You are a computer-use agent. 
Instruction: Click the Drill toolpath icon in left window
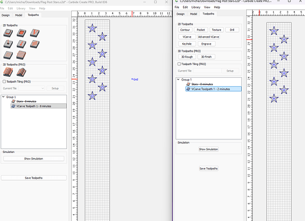pos(8,44)
